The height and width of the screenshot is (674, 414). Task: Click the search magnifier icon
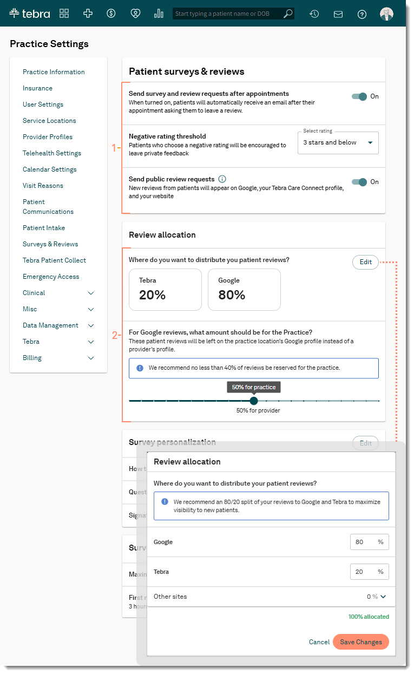tap(288, 14)
